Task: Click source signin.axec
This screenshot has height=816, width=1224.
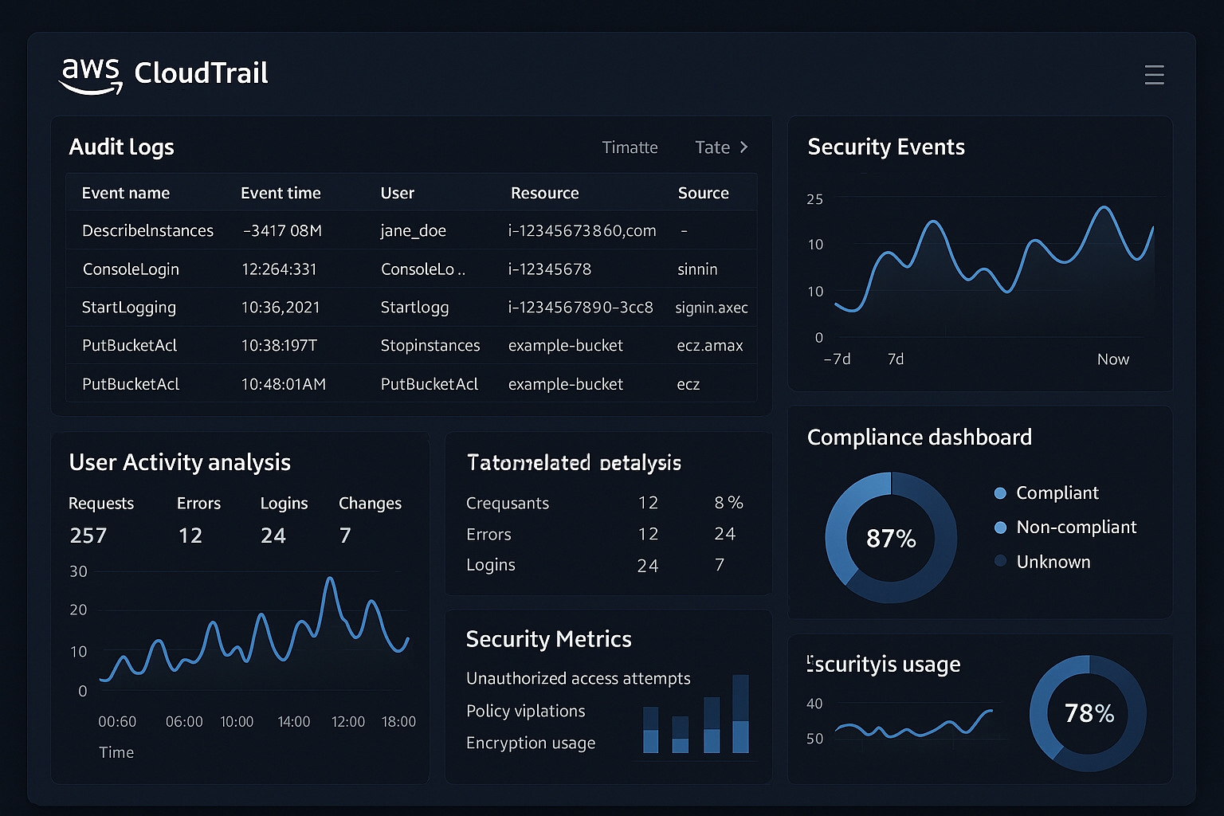Action: (712, 308)
